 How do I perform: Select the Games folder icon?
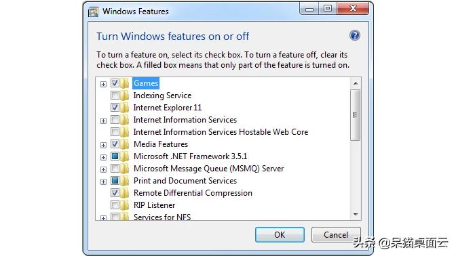pos(125,83)
